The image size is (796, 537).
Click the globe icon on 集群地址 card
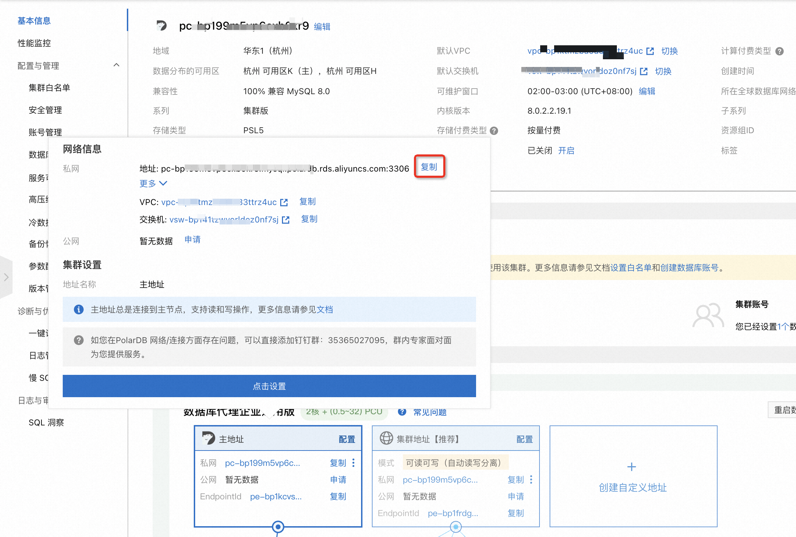tap(386, 438)
